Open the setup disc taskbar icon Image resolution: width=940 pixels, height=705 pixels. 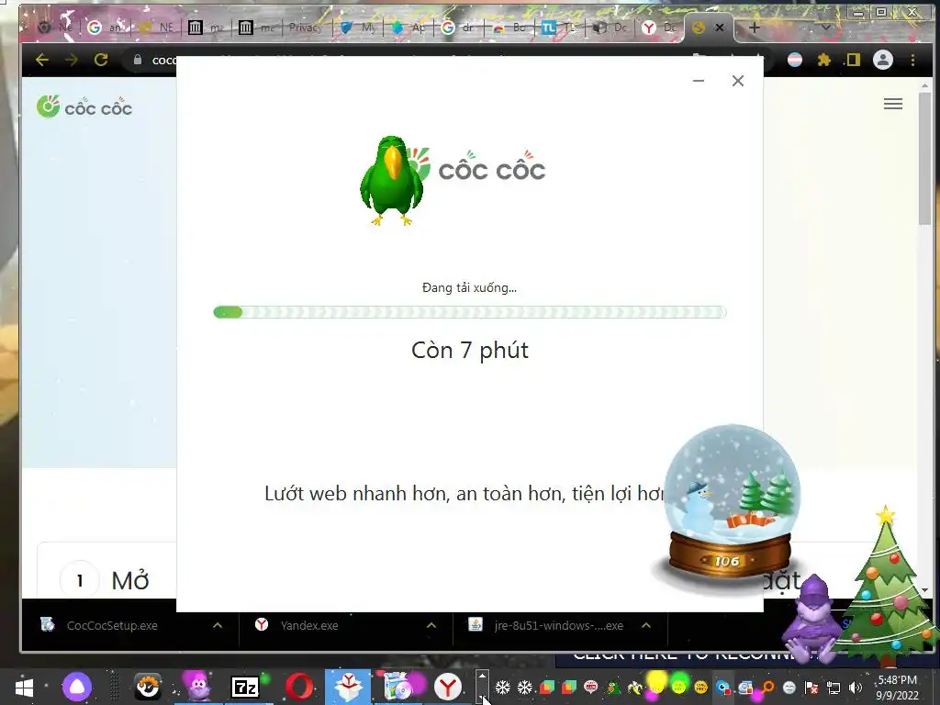coord(397,687)
